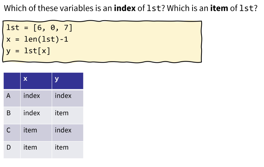This screenshot has height=167, width=264.
Task: Click the code line "x = len(lst)-1"
Action: 37,39
